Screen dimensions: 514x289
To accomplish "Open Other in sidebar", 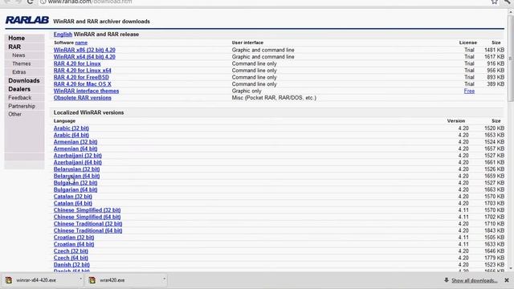I will point(14,114).
